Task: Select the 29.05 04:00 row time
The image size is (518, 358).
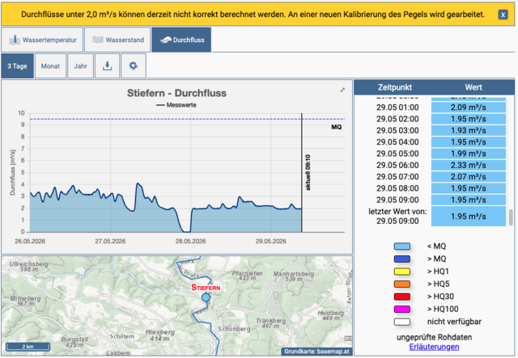Action: coord(397,142)
